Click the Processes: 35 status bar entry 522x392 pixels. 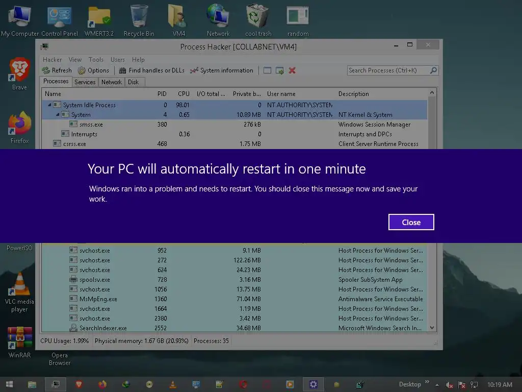211,341
